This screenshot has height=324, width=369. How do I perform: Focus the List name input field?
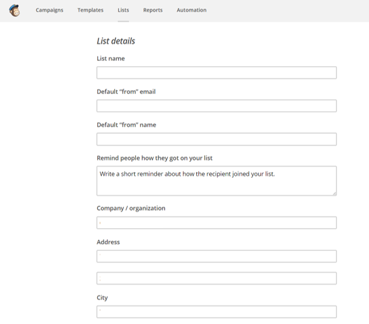pos(217,72)
